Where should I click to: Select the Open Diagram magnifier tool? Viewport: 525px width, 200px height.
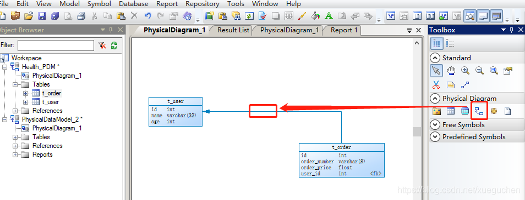point(494,70)
